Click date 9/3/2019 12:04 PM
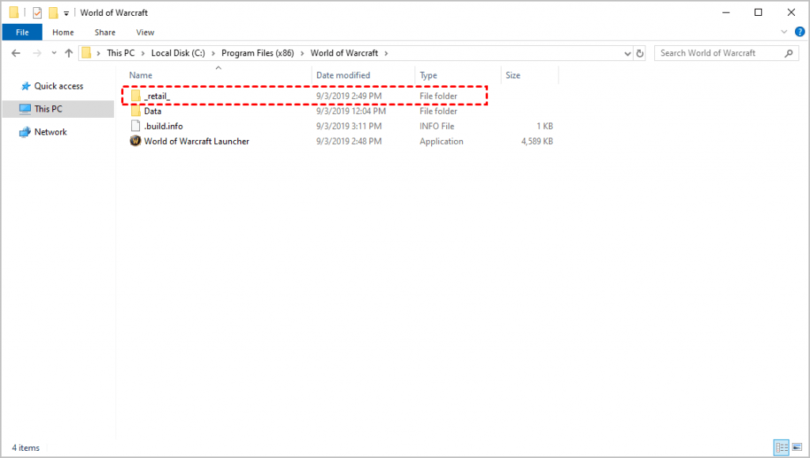This screenshot has height=458, width=810. click(x=350, y=111)
